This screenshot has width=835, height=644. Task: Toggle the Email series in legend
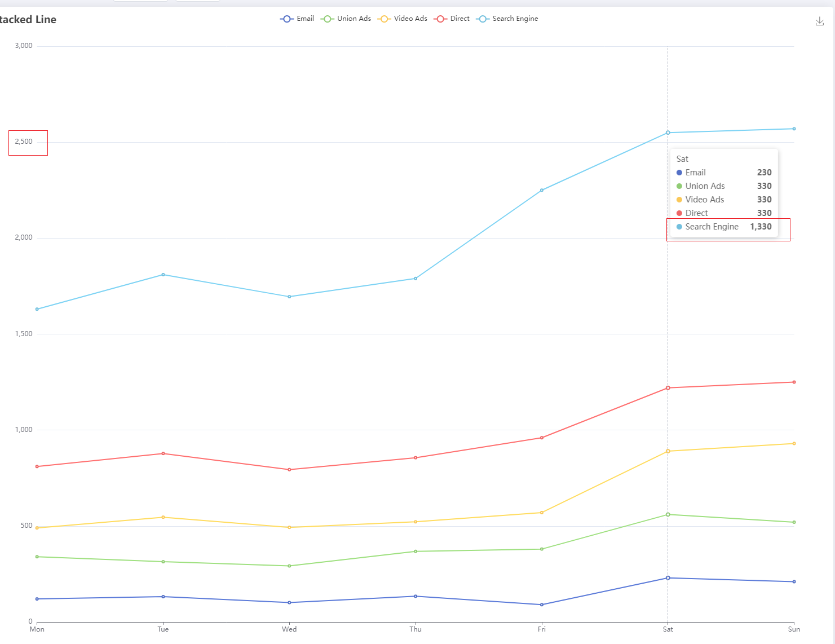click(297, 19)
